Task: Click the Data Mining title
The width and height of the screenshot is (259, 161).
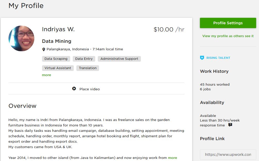Action: (x=57, y=41)
